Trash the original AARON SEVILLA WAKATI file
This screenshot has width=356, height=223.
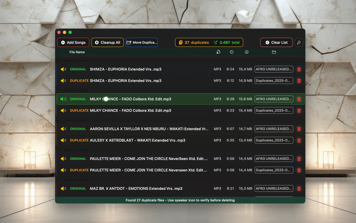299,129
